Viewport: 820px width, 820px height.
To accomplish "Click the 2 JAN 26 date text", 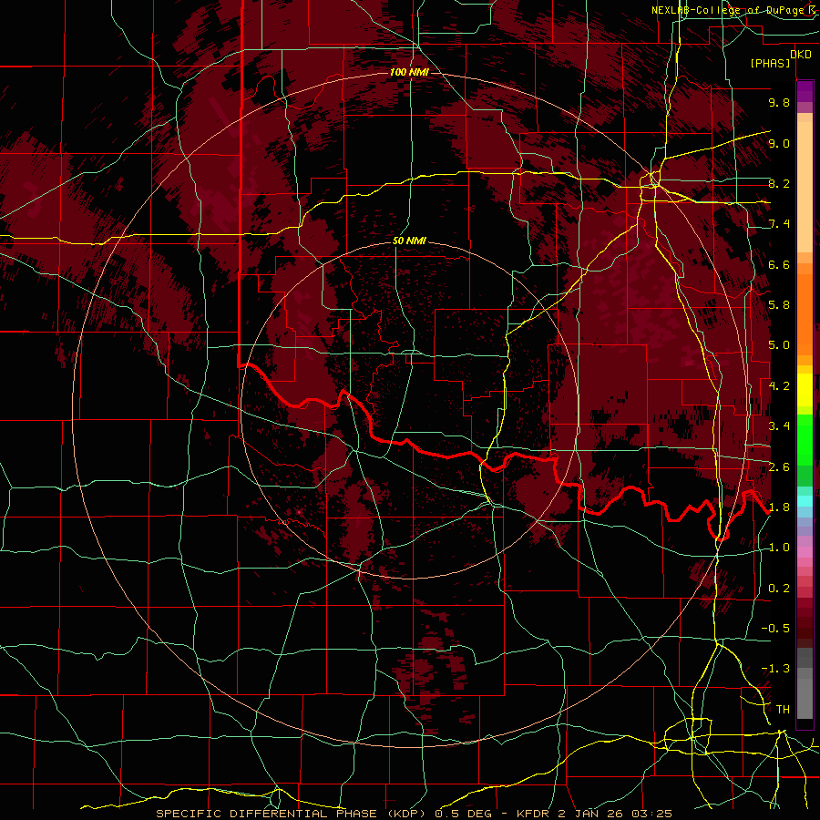I will coord(591,814).
